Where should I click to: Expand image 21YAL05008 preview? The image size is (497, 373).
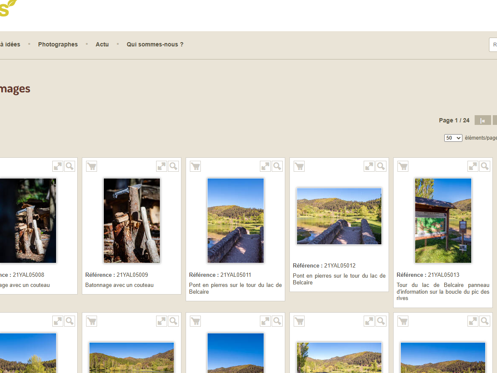coord(58,166)
